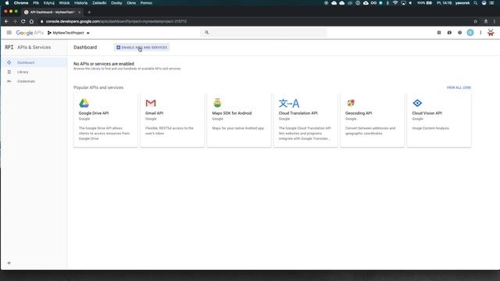Viewport: 500px width, 281px height.
Task: Open the alerts exclamation icon in header
Action: 449,33
